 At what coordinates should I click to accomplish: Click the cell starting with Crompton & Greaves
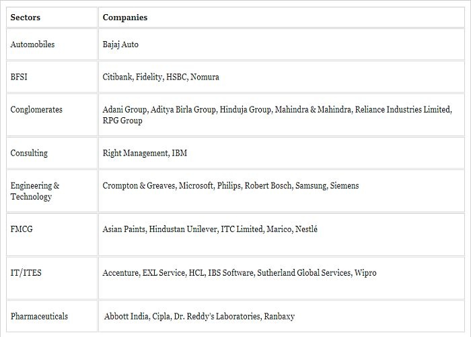[x=281, y=191]
